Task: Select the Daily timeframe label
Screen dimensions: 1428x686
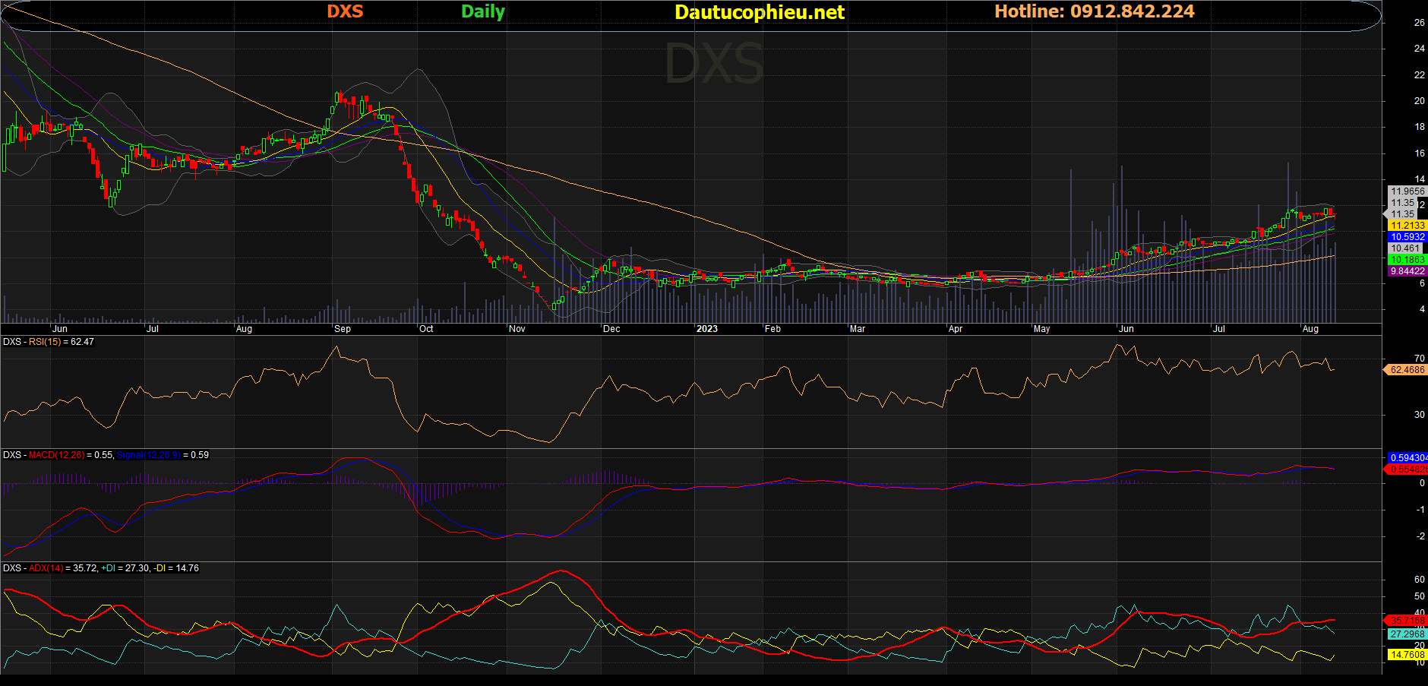Action: tap(483, 11)
